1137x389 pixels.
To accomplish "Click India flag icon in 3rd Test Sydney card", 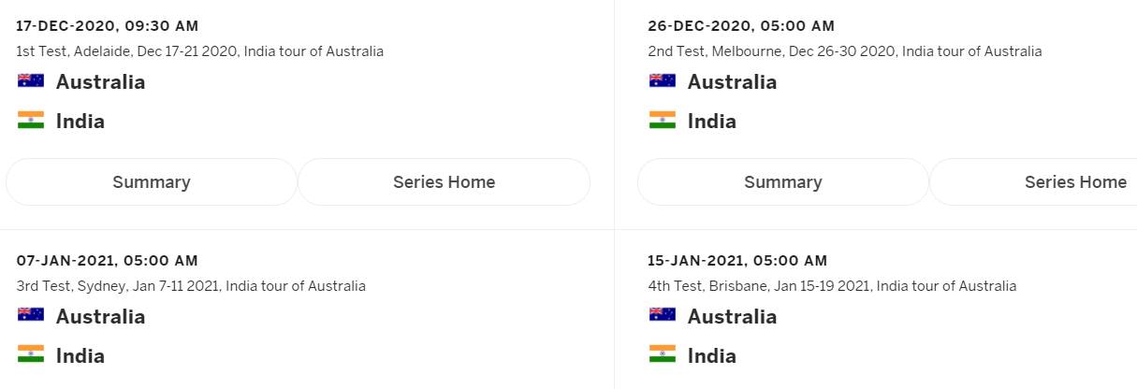I will (31, 355).
